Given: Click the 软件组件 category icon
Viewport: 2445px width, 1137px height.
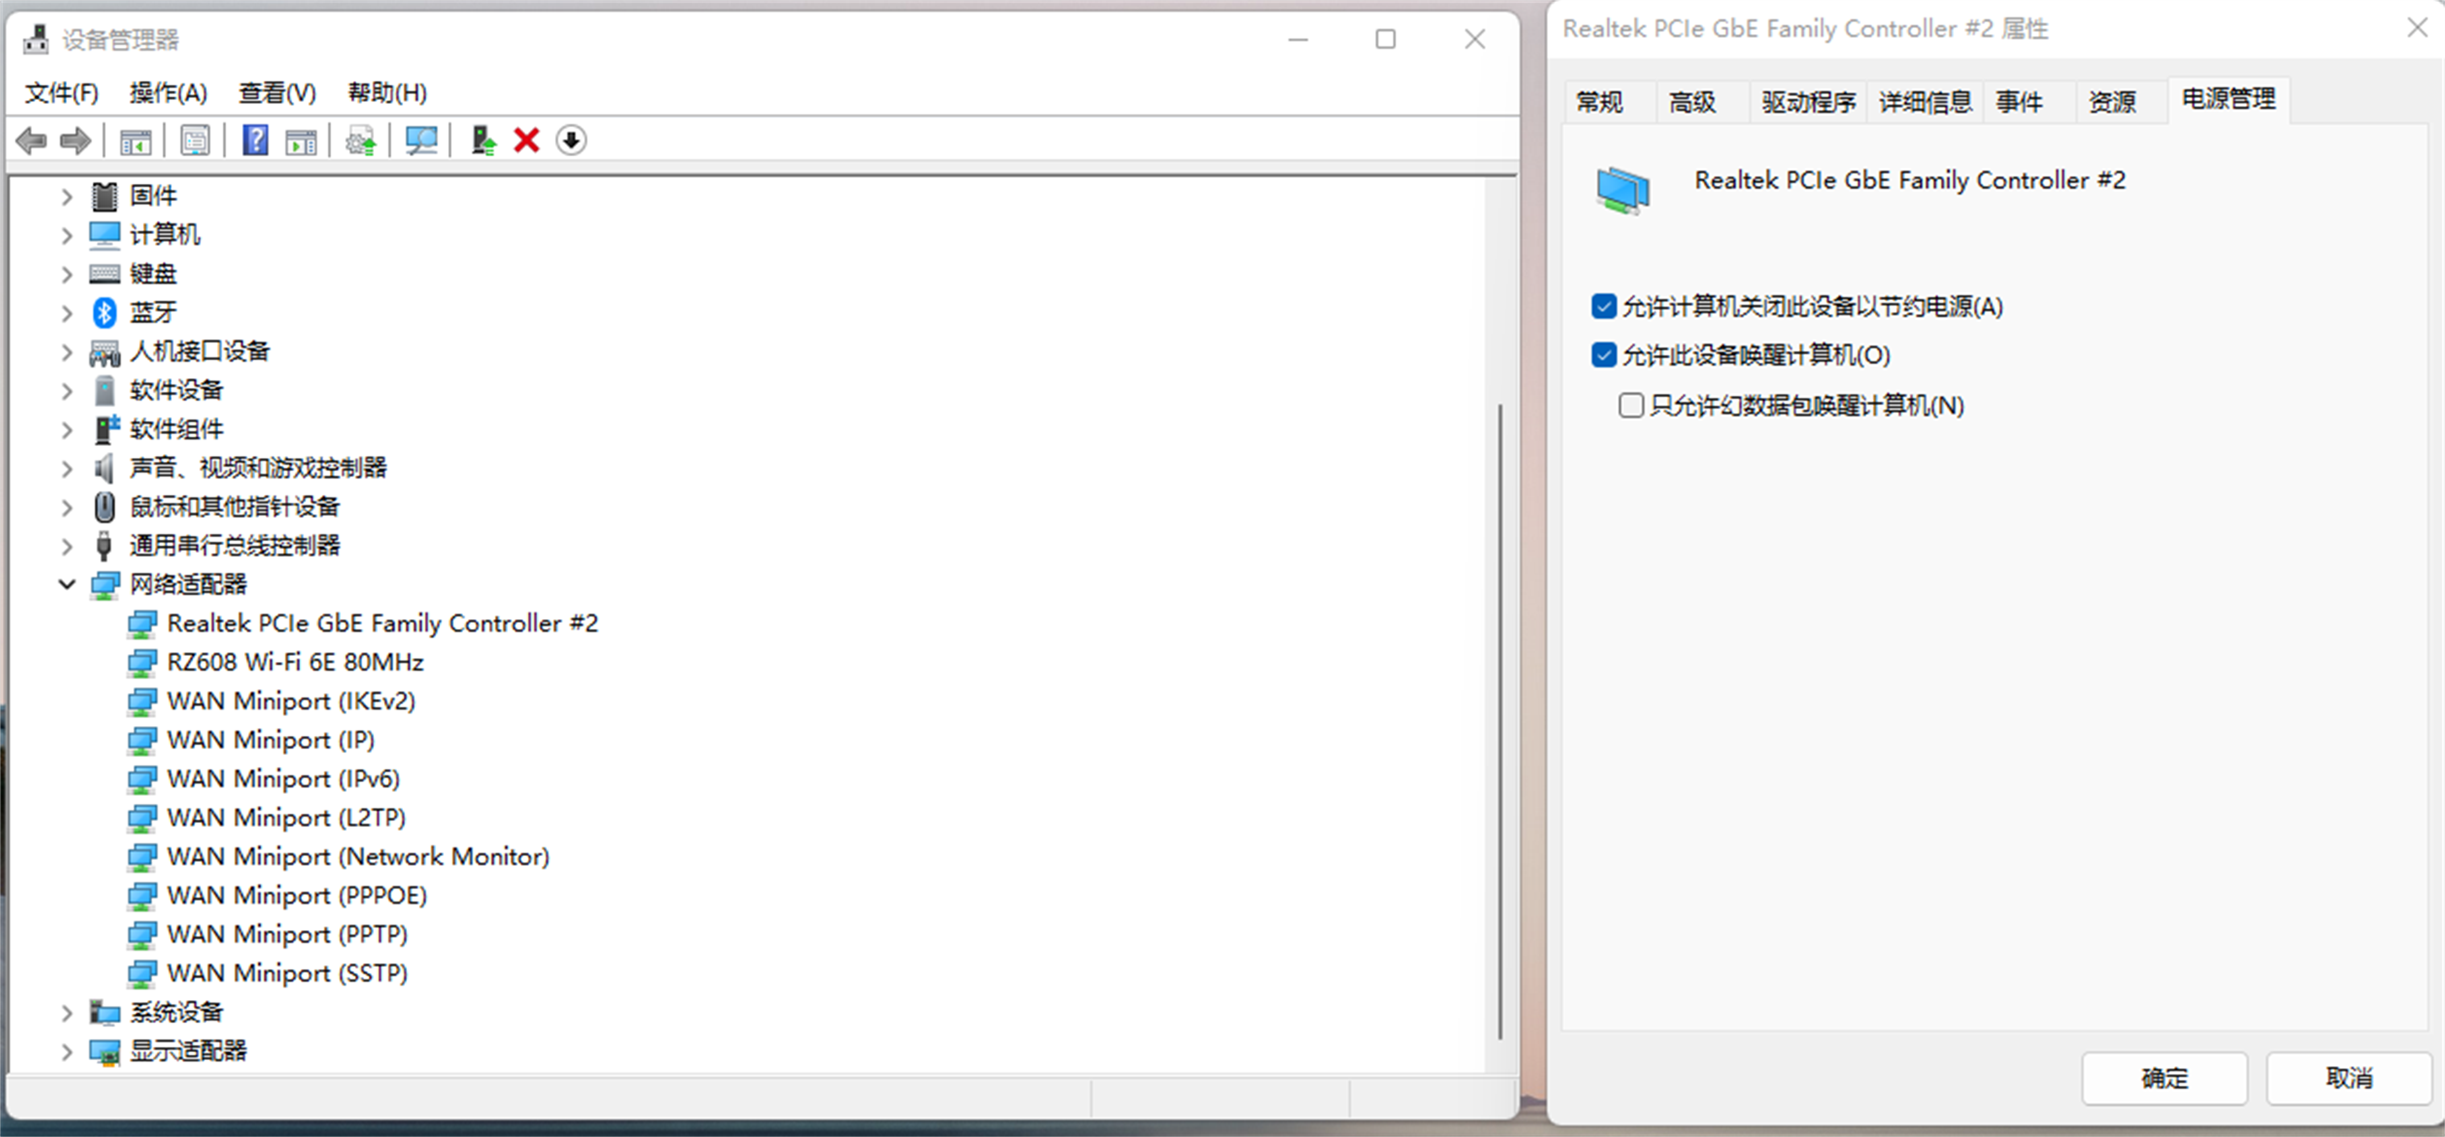Looking at the screenshot, I should (106, 429).
